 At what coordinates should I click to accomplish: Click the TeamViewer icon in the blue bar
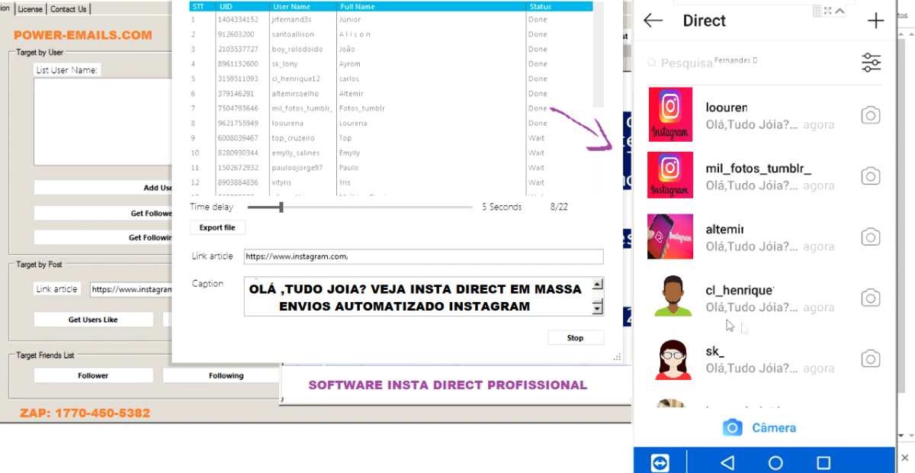[x=660, y=462]
